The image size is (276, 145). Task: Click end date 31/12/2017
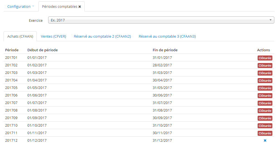162,141
